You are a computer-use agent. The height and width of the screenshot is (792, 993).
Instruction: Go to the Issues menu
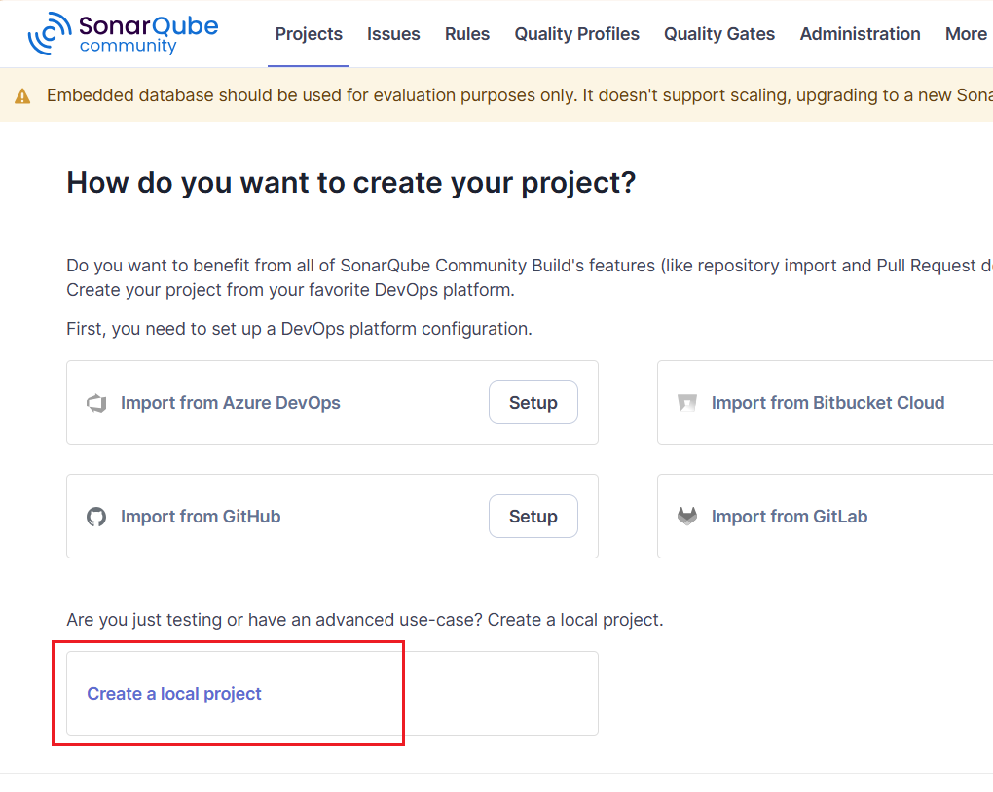click(x=393, y=33)
